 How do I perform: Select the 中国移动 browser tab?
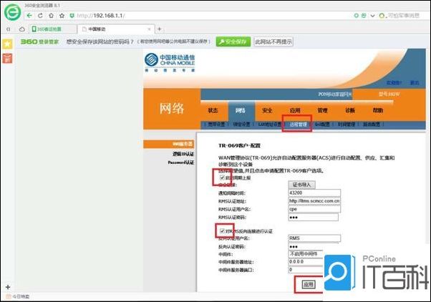(x=116, y=29)
